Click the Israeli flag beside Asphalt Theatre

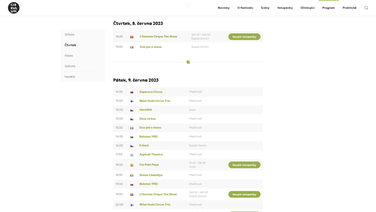[132, 155]
